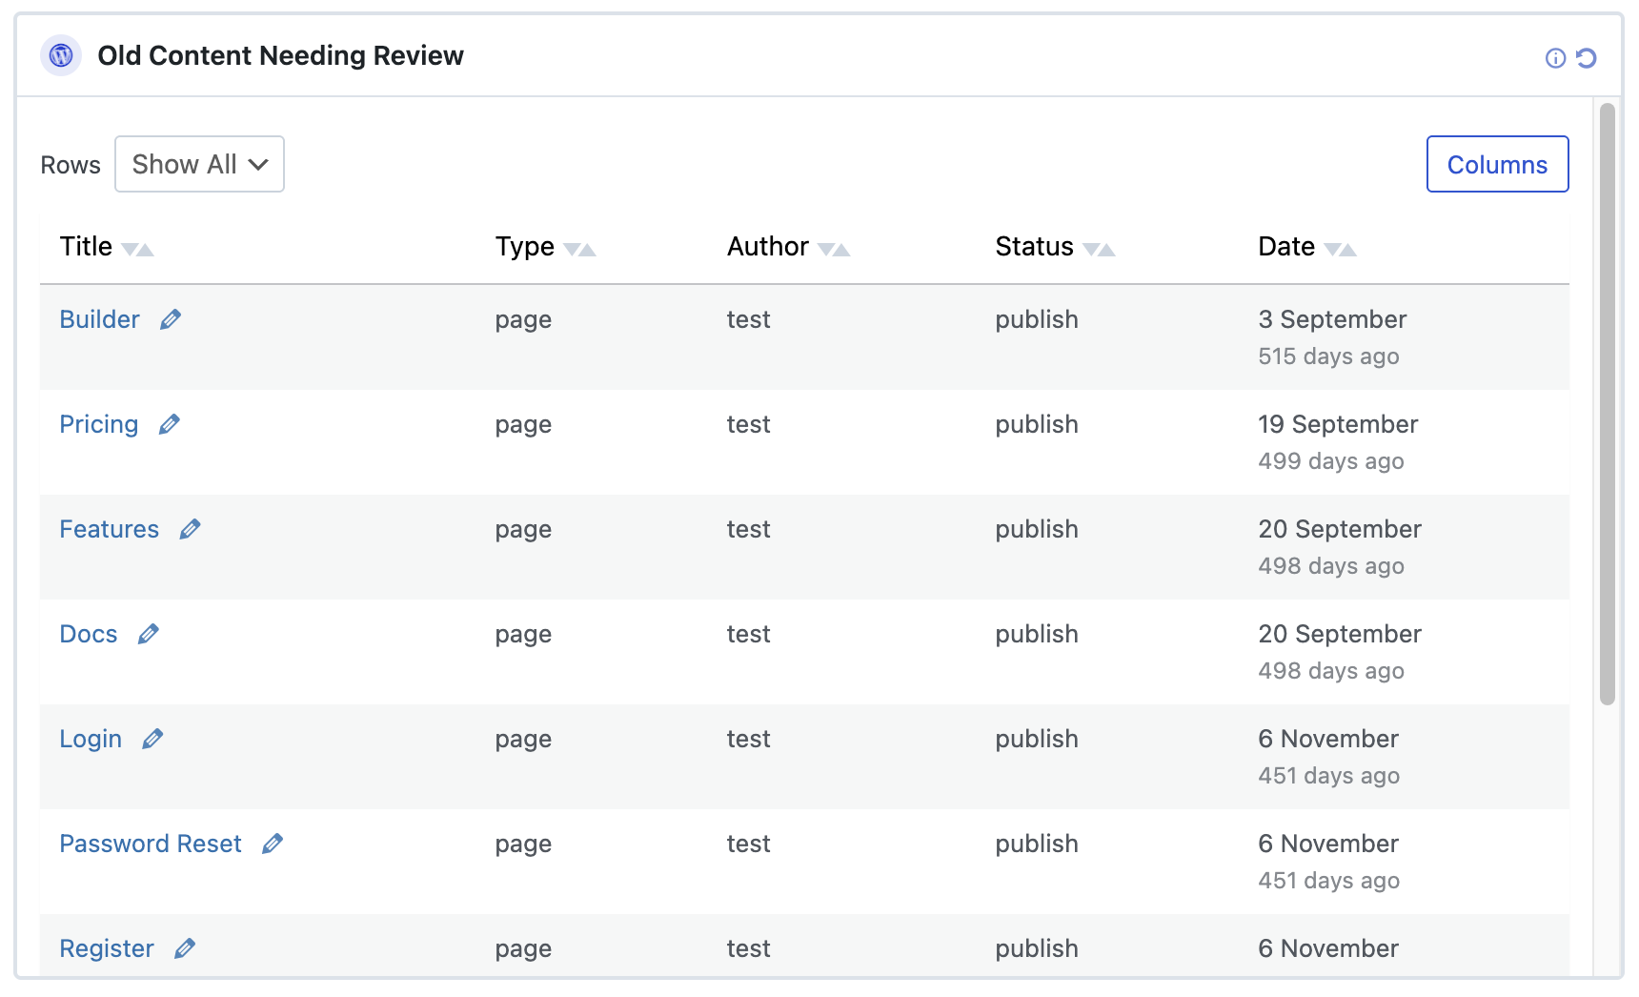Edit the Features page via pencil icon
The image size is (1639, 997).
point(191,529)
